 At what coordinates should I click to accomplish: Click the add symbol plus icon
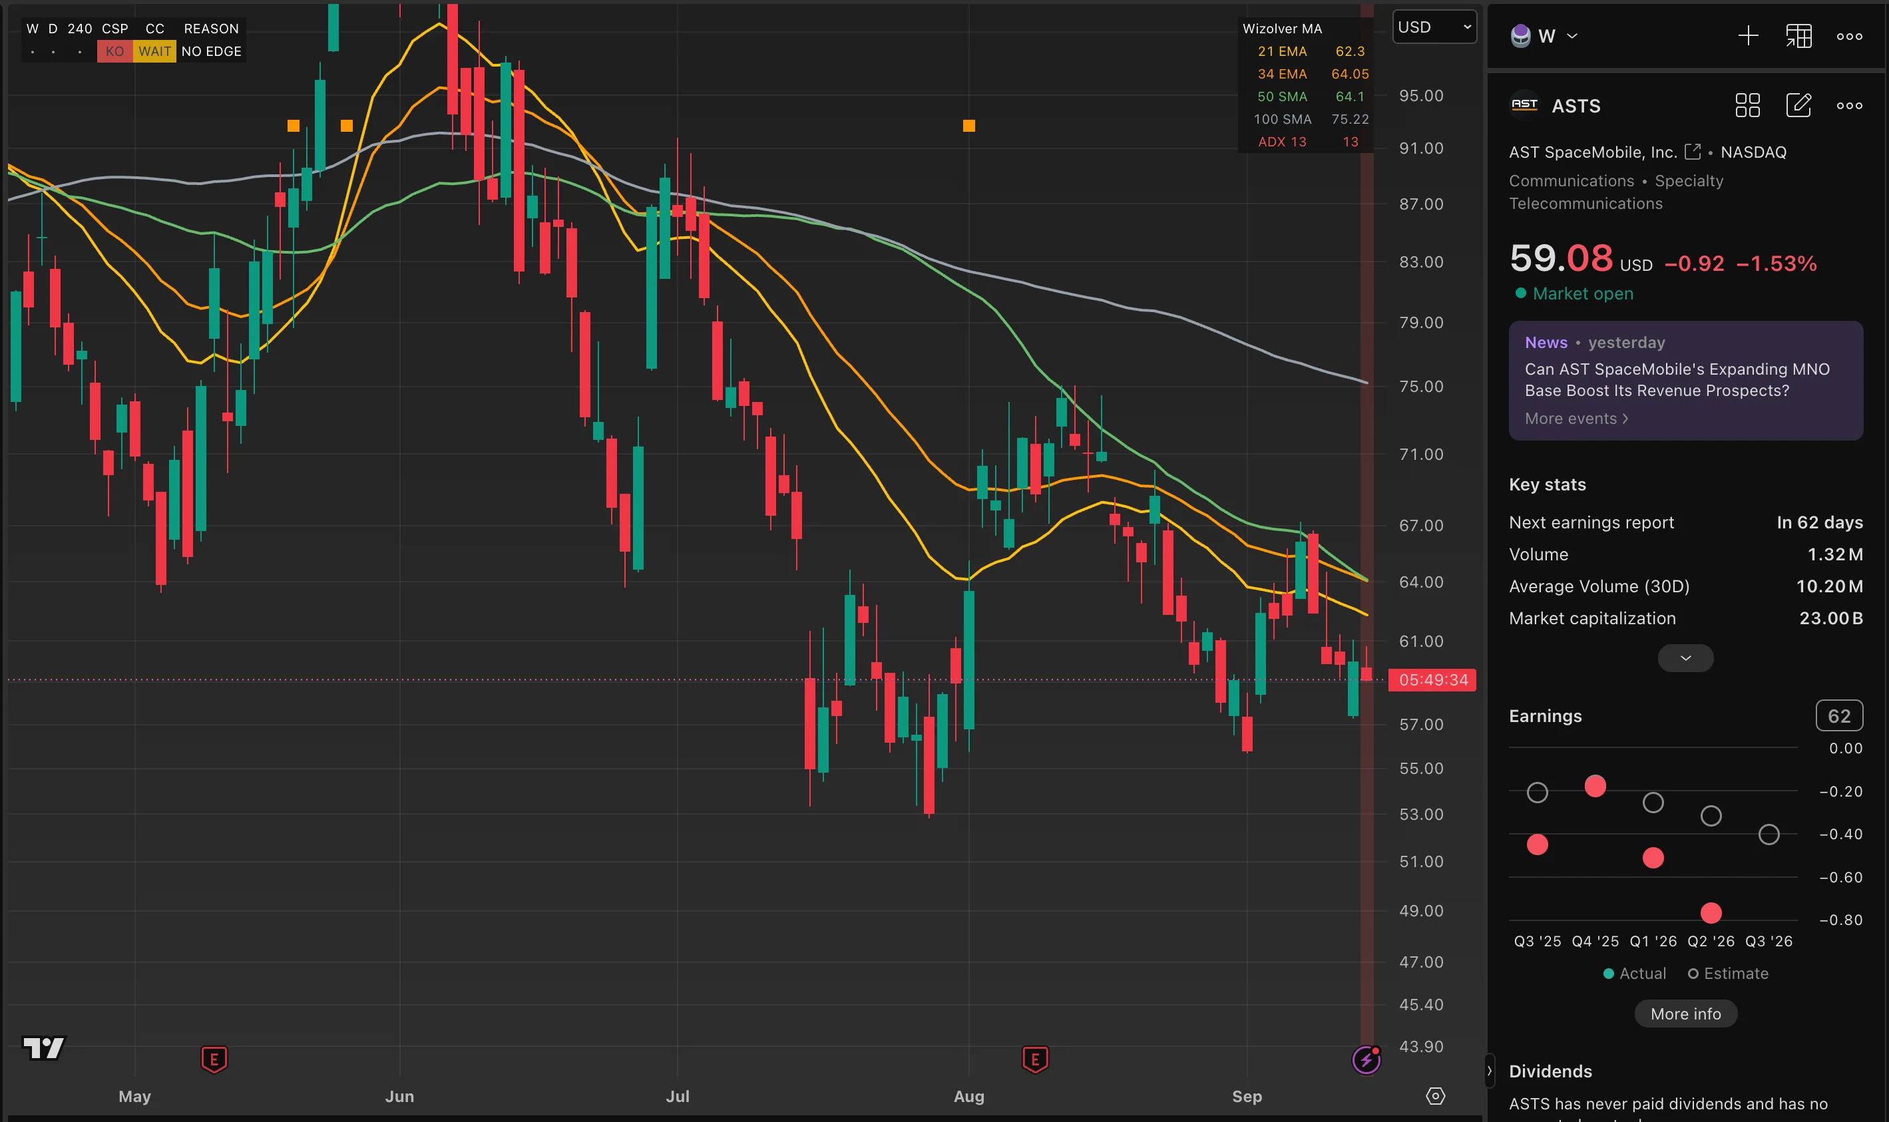[1748, 35]
